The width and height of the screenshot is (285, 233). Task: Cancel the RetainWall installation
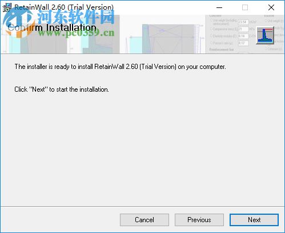click(144, 220)
